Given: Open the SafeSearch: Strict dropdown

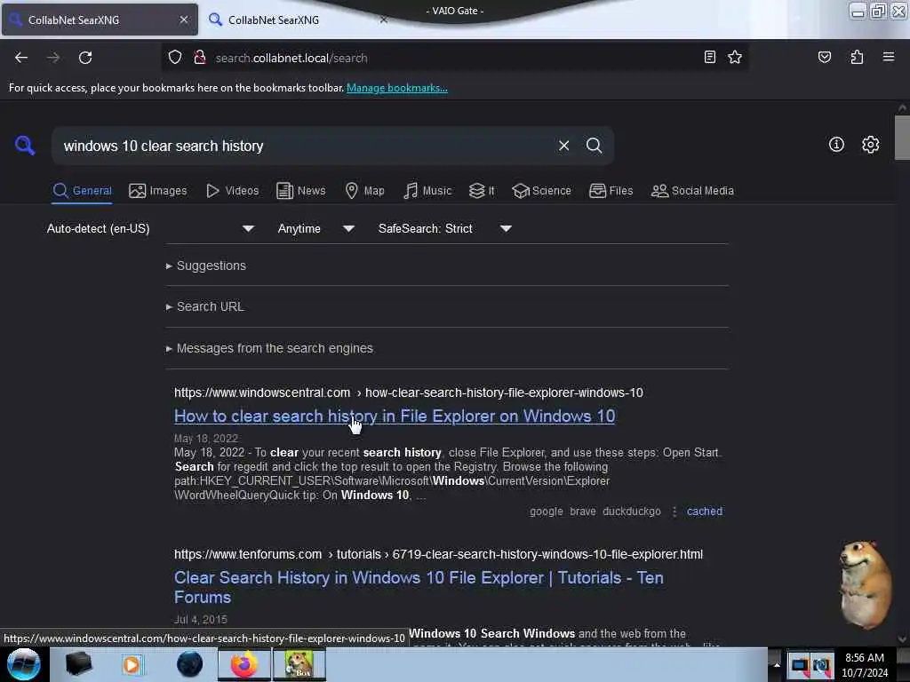Looking at the screenshot, I should click(x=444, y=228).
